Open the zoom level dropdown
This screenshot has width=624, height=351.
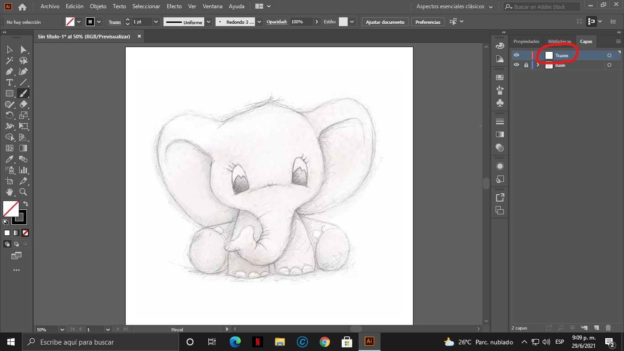(x=62, y=329)
